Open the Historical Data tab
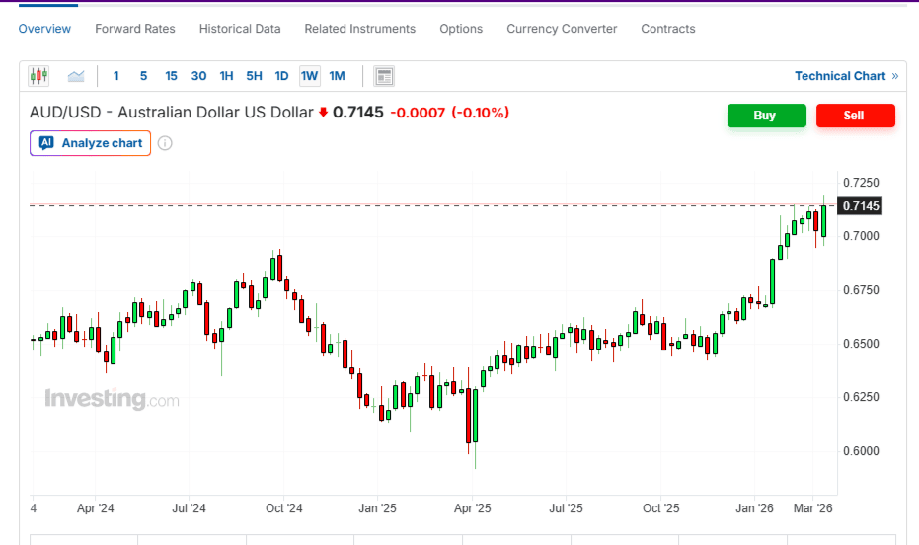Image resolution: width=919 pixels, height=545 pixels. coord(240,29)
